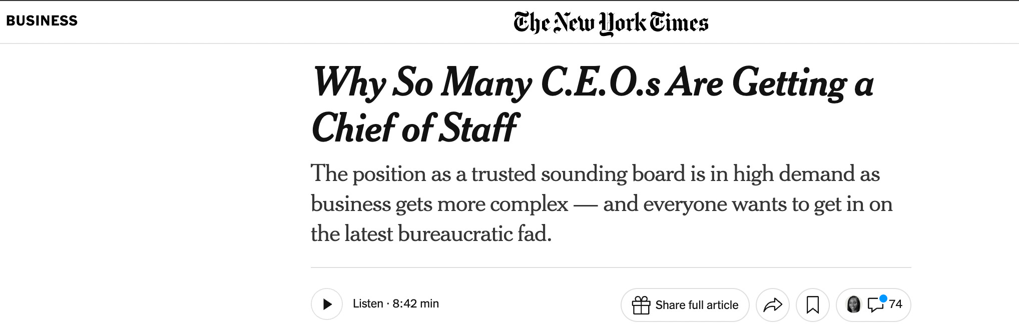Viewport: 1019px width, 336px height.
Task: Click the 74 comments count
Action: pos(895,304)
